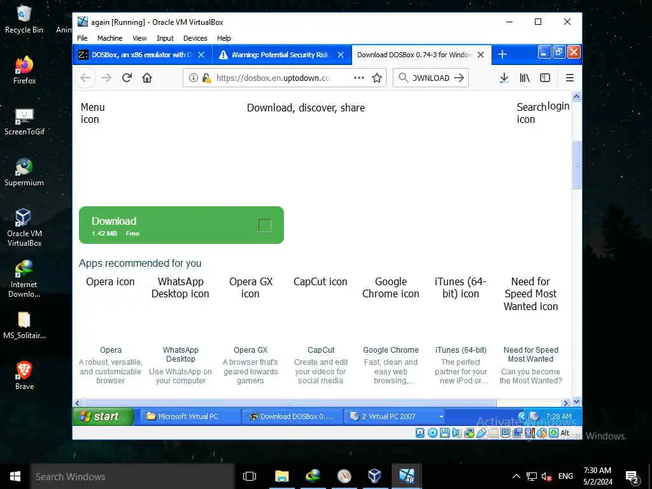Screen dimensions: 652x489
Task: Show hidden host tray icons chevron
Action: (x=516, y=476)
